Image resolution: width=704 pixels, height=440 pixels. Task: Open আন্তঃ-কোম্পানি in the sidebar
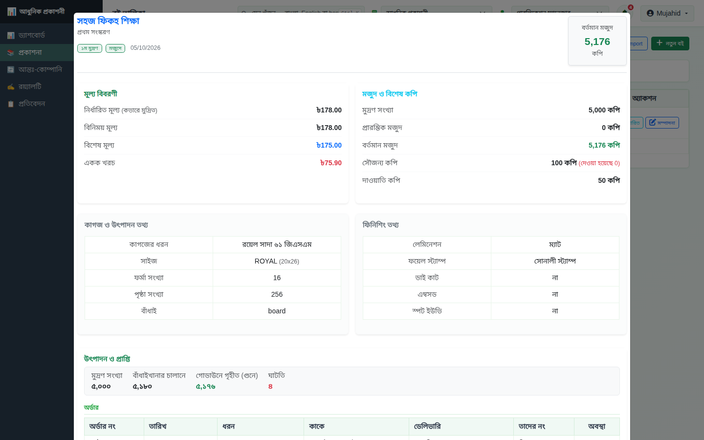tap(37, 69)
